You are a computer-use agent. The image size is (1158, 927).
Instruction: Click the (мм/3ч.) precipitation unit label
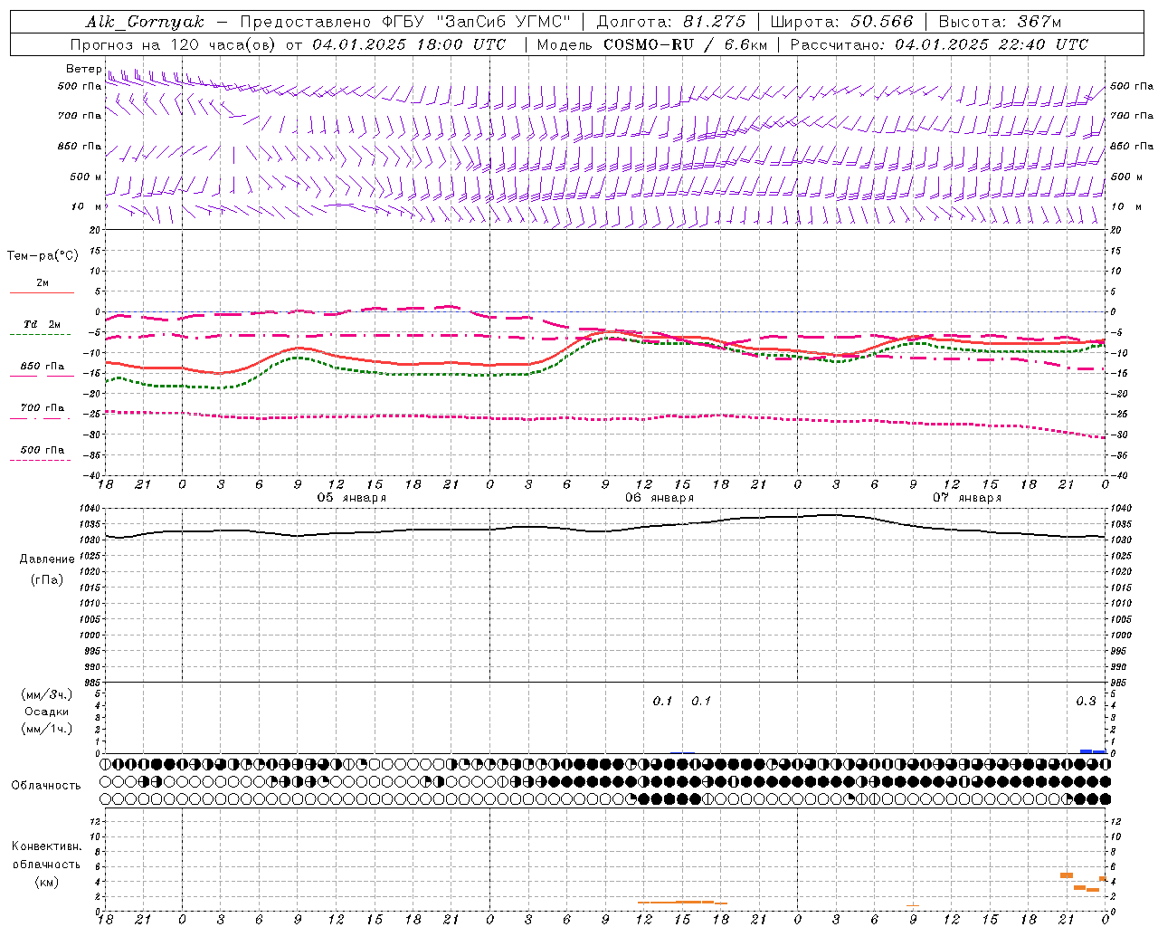(x=46, y=695)
